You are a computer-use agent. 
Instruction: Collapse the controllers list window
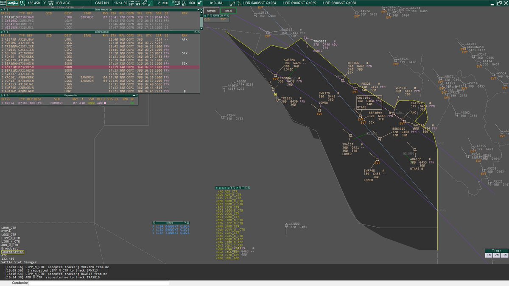(x=246, y=188)
